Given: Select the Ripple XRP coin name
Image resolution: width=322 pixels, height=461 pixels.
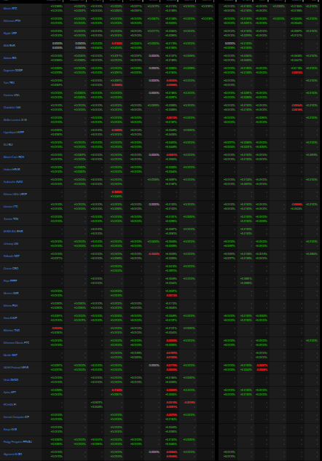Looking at the screenshot, I should [10, 34].
